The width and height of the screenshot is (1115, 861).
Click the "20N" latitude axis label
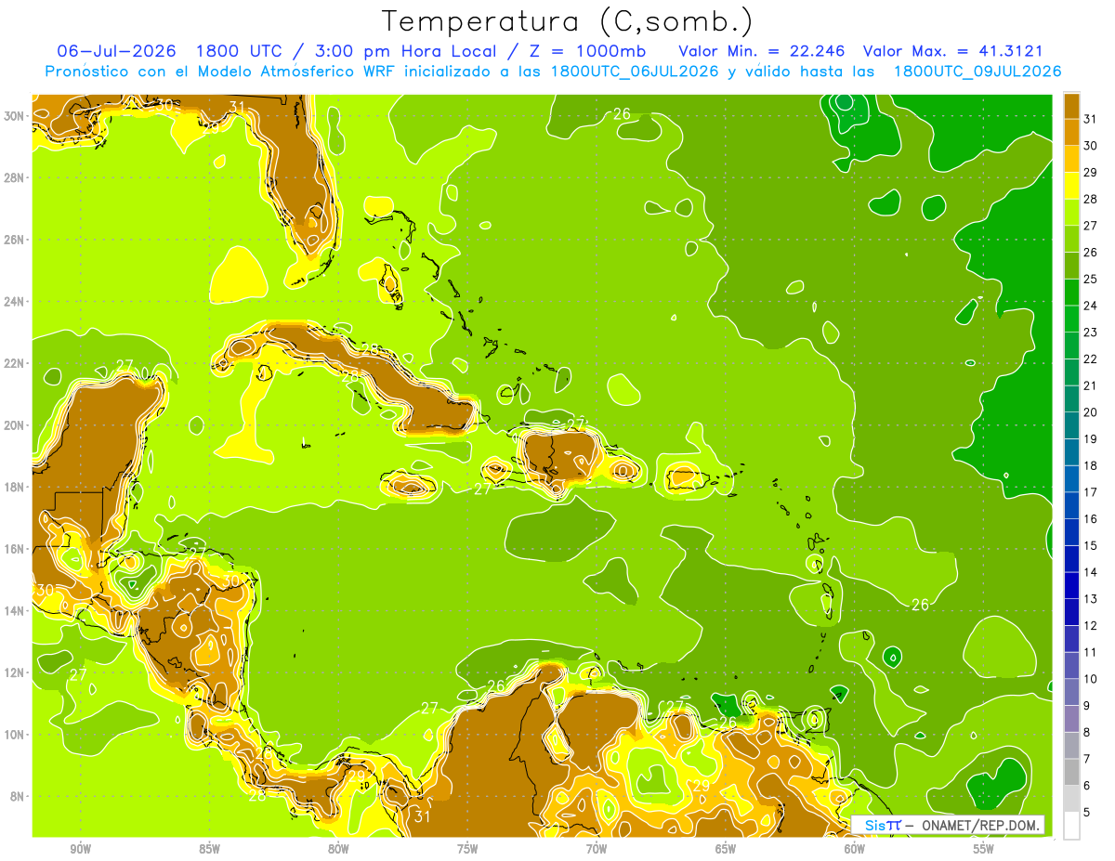(16, 425)
